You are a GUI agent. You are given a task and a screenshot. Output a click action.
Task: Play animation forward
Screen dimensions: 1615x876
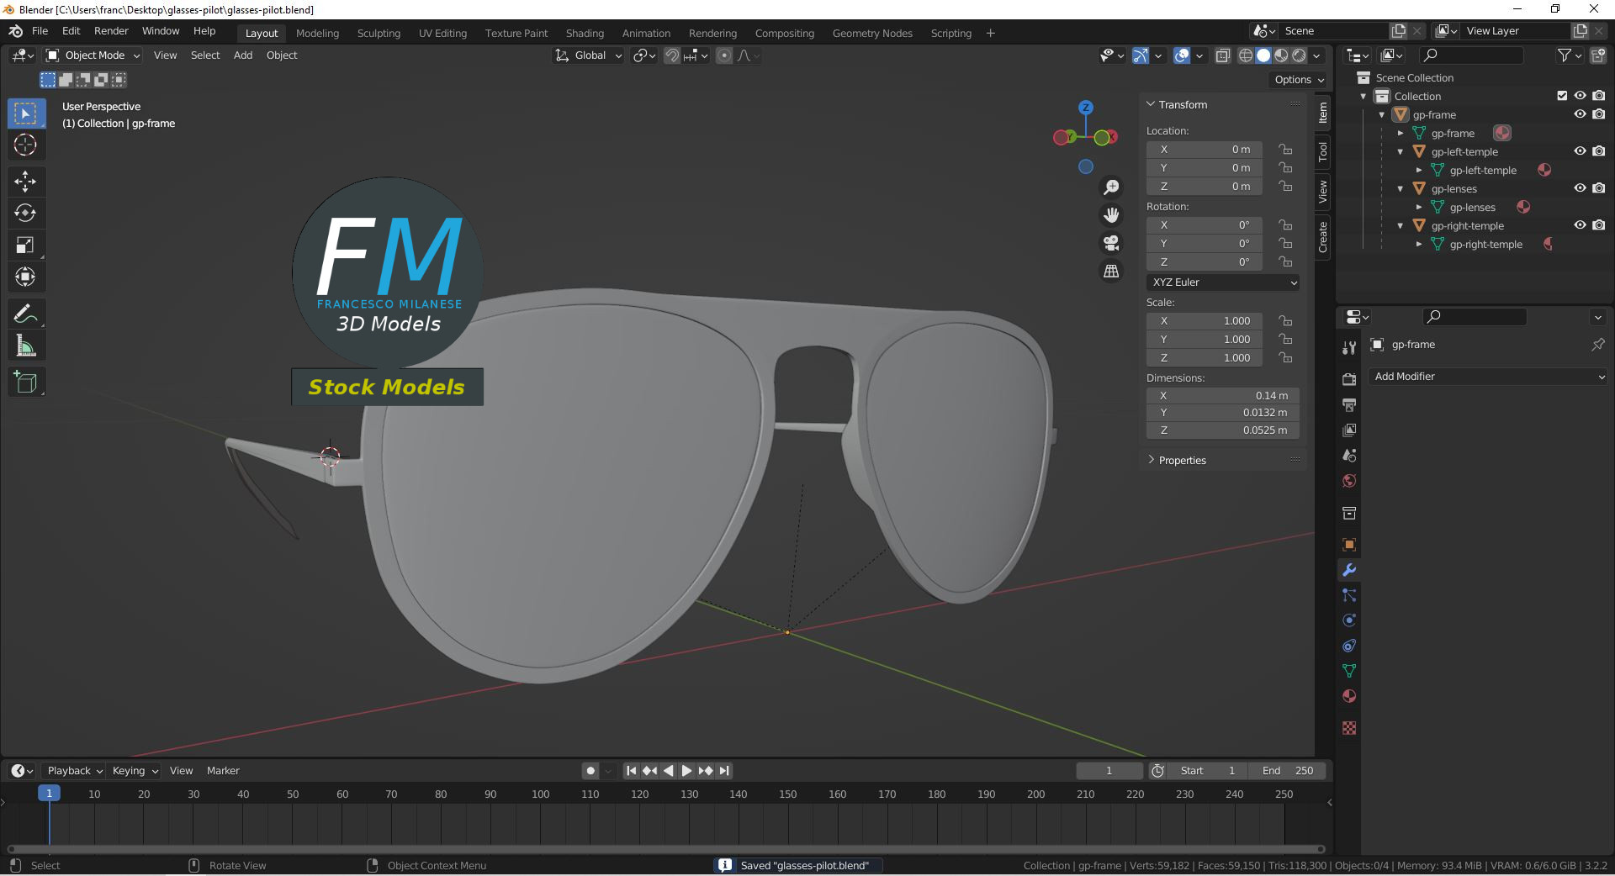pyautogui.click(x=686, y=771)
